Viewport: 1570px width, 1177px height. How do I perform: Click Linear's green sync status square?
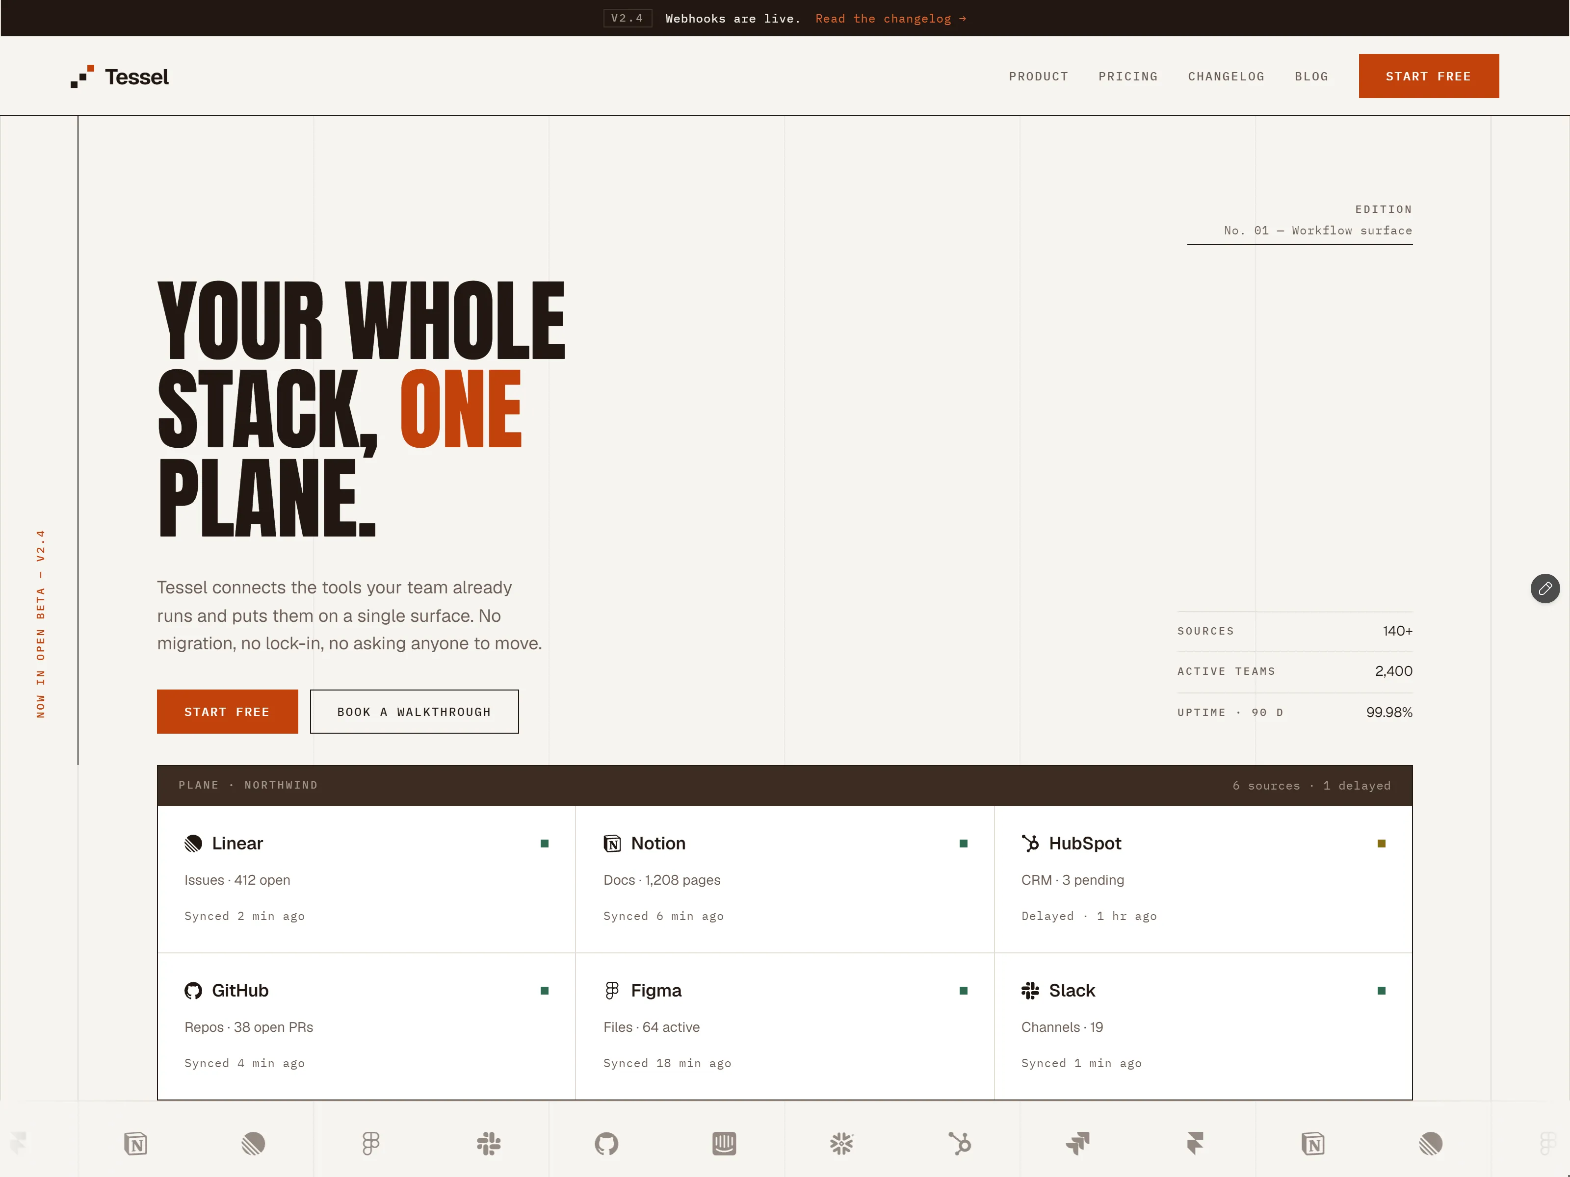coord(545,844)
